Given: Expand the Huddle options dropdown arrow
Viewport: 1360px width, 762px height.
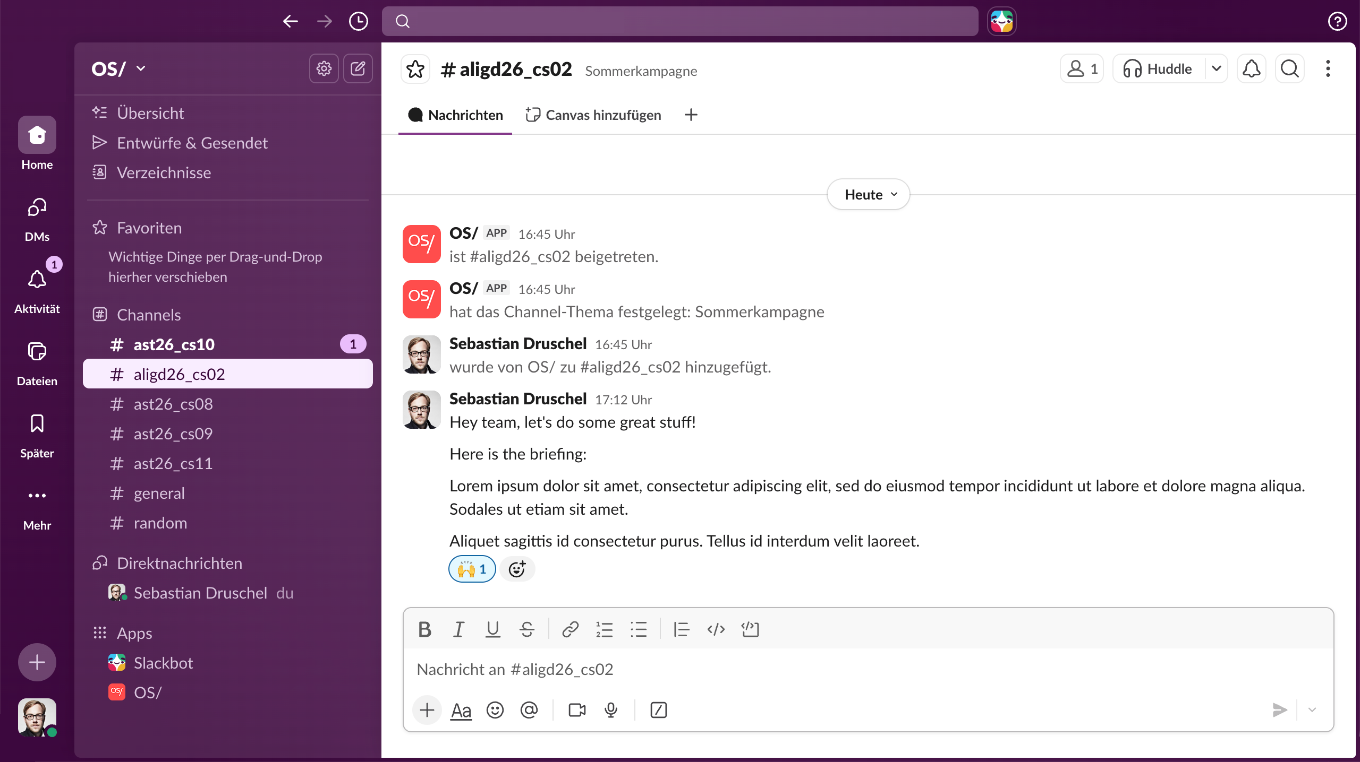Looking at the screenshot, I should pos(1217,69).
